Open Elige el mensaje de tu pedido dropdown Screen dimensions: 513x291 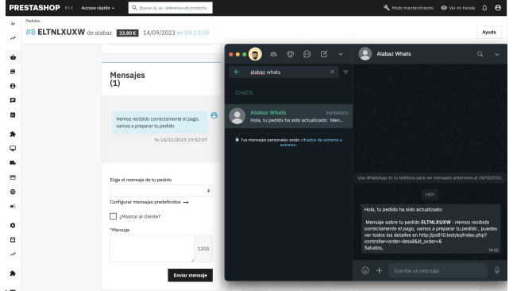161,191
